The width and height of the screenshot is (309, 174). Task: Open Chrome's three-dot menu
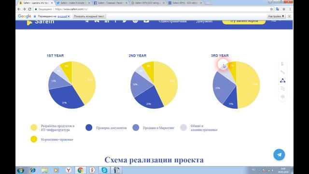(x=290, y=9)
